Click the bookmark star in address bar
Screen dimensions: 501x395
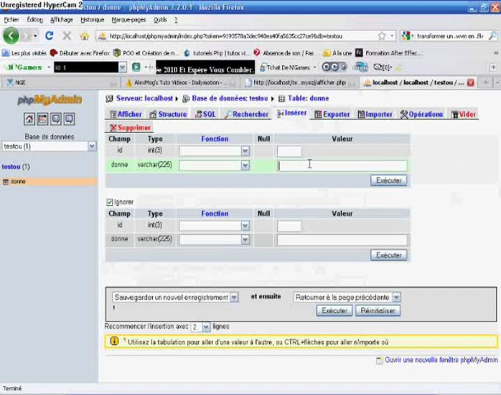381,36
